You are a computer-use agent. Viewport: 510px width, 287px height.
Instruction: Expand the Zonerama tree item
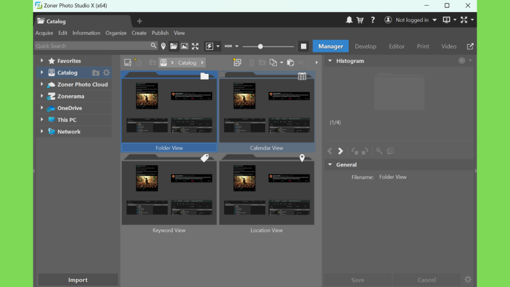tap(42, 96)
